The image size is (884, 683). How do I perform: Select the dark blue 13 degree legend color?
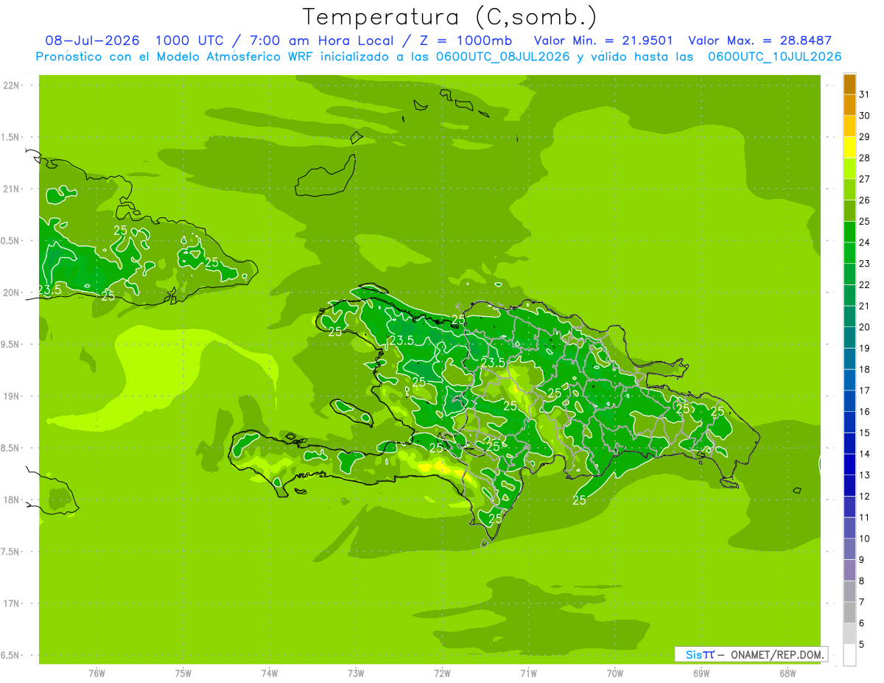[x=849, y=465]
